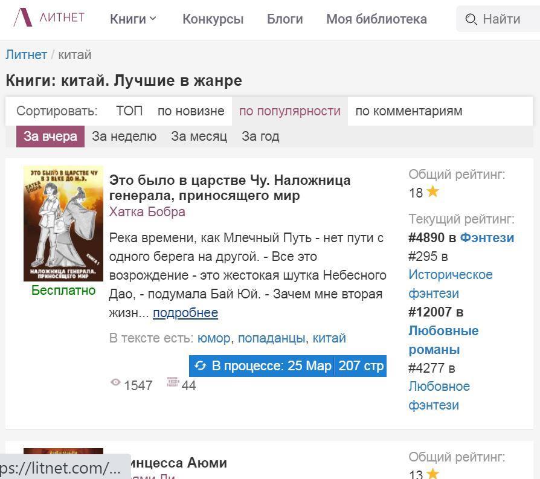Go to Моя библиотека
540x479 pixels.
tap(376, 19)
